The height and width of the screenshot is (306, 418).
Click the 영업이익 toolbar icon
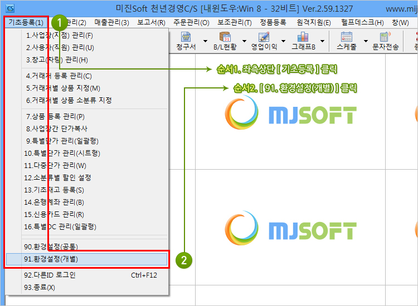[264, 41]
